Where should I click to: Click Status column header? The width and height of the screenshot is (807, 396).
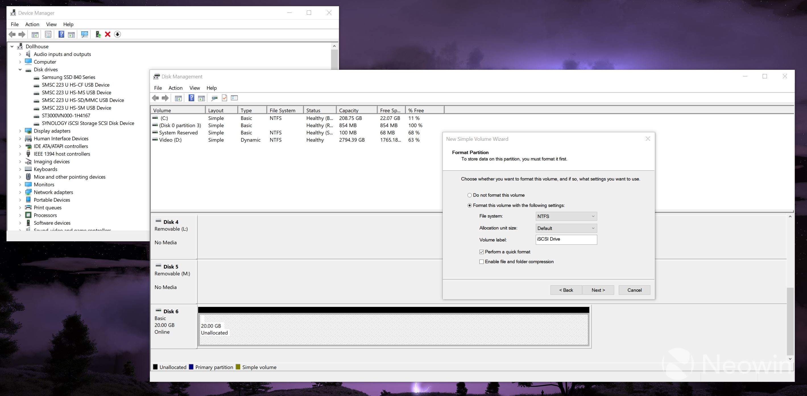(x=320, y=110)
